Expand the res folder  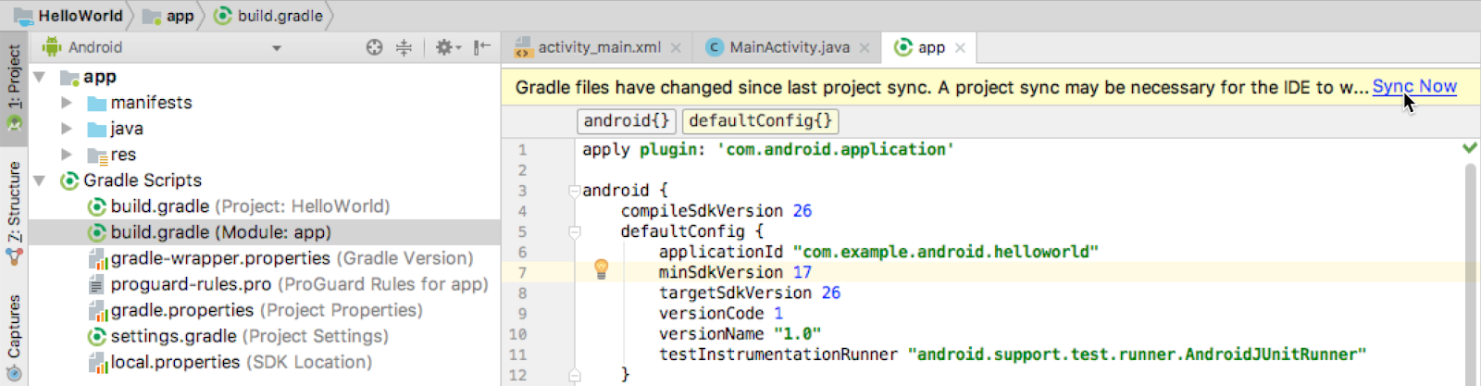[67, 155]
